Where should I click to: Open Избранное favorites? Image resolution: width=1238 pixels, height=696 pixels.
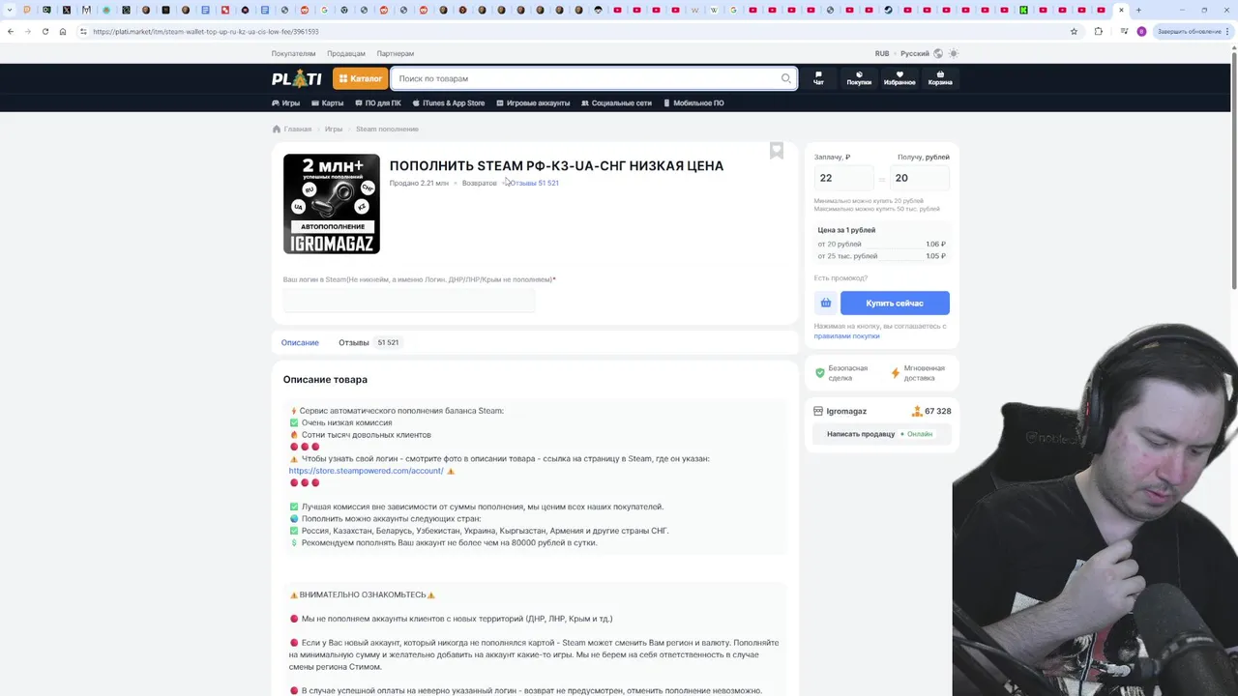[x=899, y=78]
